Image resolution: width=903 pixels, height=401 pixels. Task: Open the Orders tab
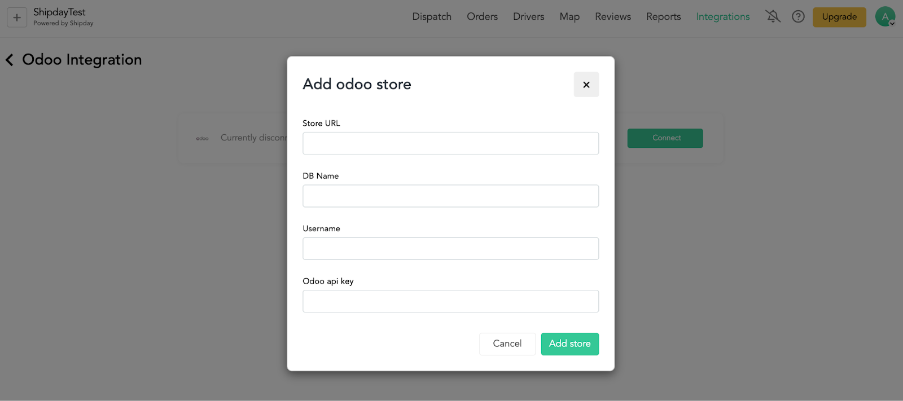tap(482, 17)
